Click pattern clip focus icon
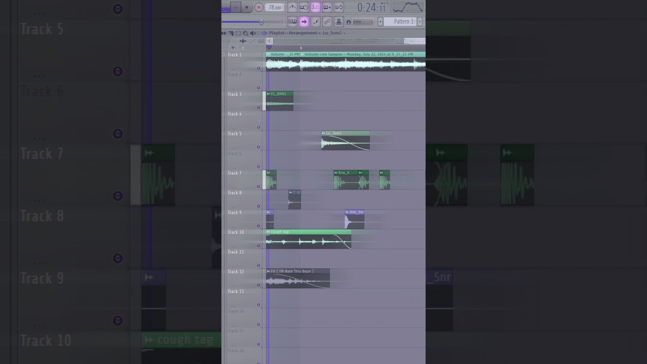647x364 pixels. pos(261,41)
